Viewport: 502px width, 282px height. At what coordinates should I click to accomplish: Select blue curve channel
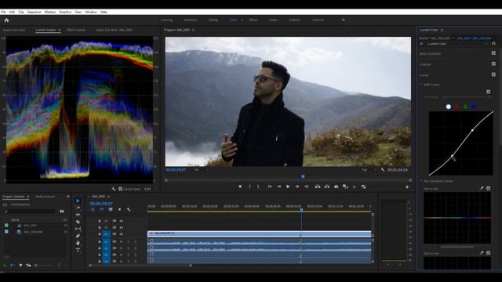(474, 107)
